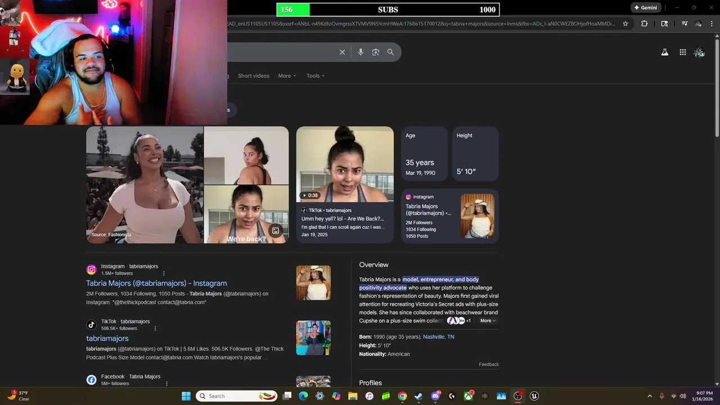The height and width of the screenshot is (405, 720).
Task: Open the Wi-Fi network icon in tray
Action: tap(673, 396)
